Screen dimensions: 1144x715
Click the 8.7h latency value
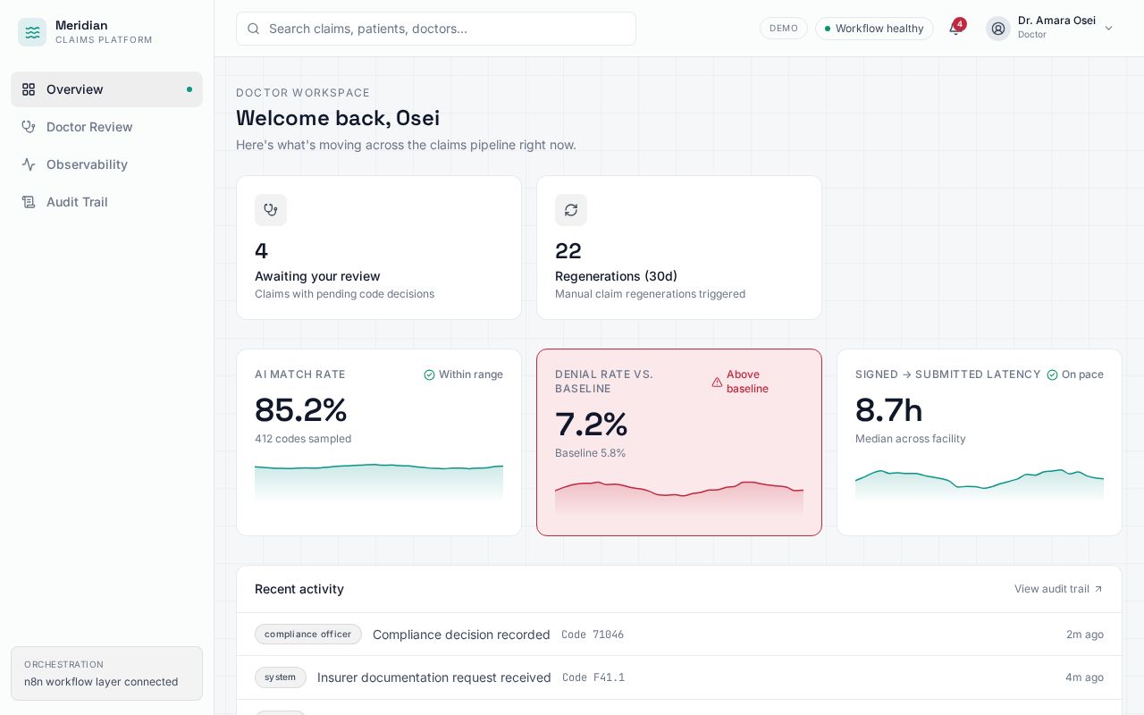tap(889, 410)
